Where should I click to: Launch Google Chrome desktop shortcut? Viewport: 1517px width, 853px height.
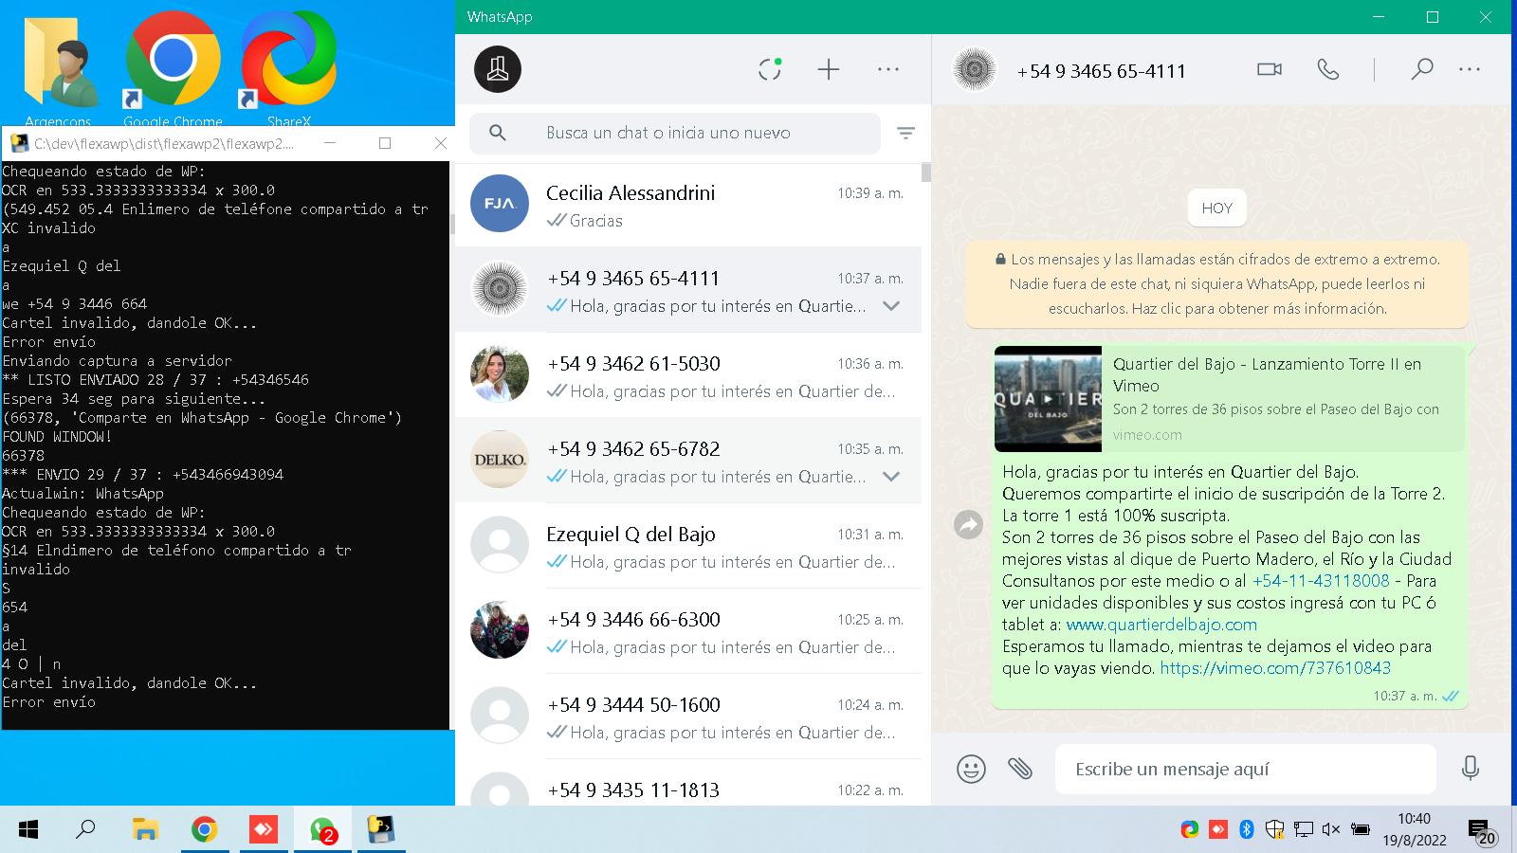pos(173,68)
